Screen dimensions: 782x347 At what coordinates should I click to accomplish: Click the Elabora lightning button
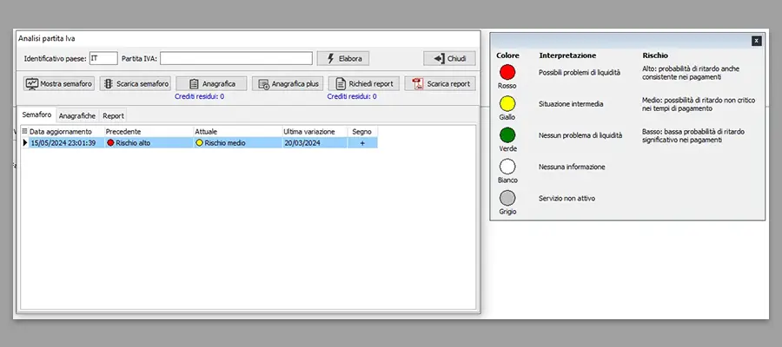pyautogui.click(x=343, y=59)
